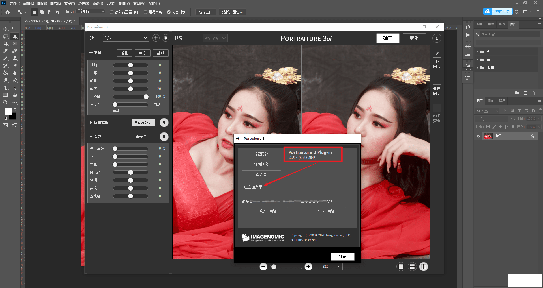Image resolution: width=543 pixels, height=288 pixels.
Task: Toggle Quick Mask mode icon
Action: [x=5, y=125]
